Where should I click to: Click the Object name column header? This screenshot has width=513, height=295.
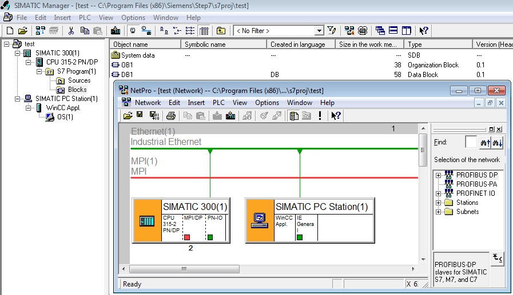point(145,45)
